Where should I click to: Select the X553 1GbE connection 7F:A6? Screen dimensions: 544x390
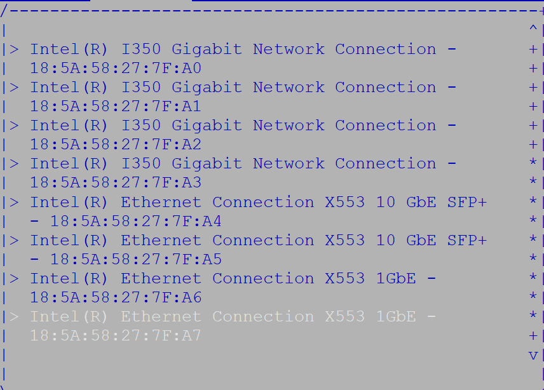pos(233,288)
